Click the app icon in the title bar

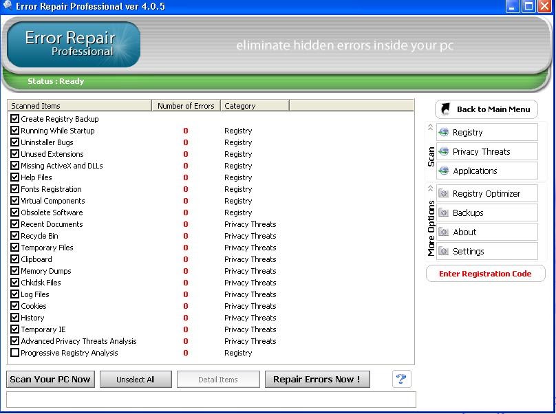click(7, 6)
